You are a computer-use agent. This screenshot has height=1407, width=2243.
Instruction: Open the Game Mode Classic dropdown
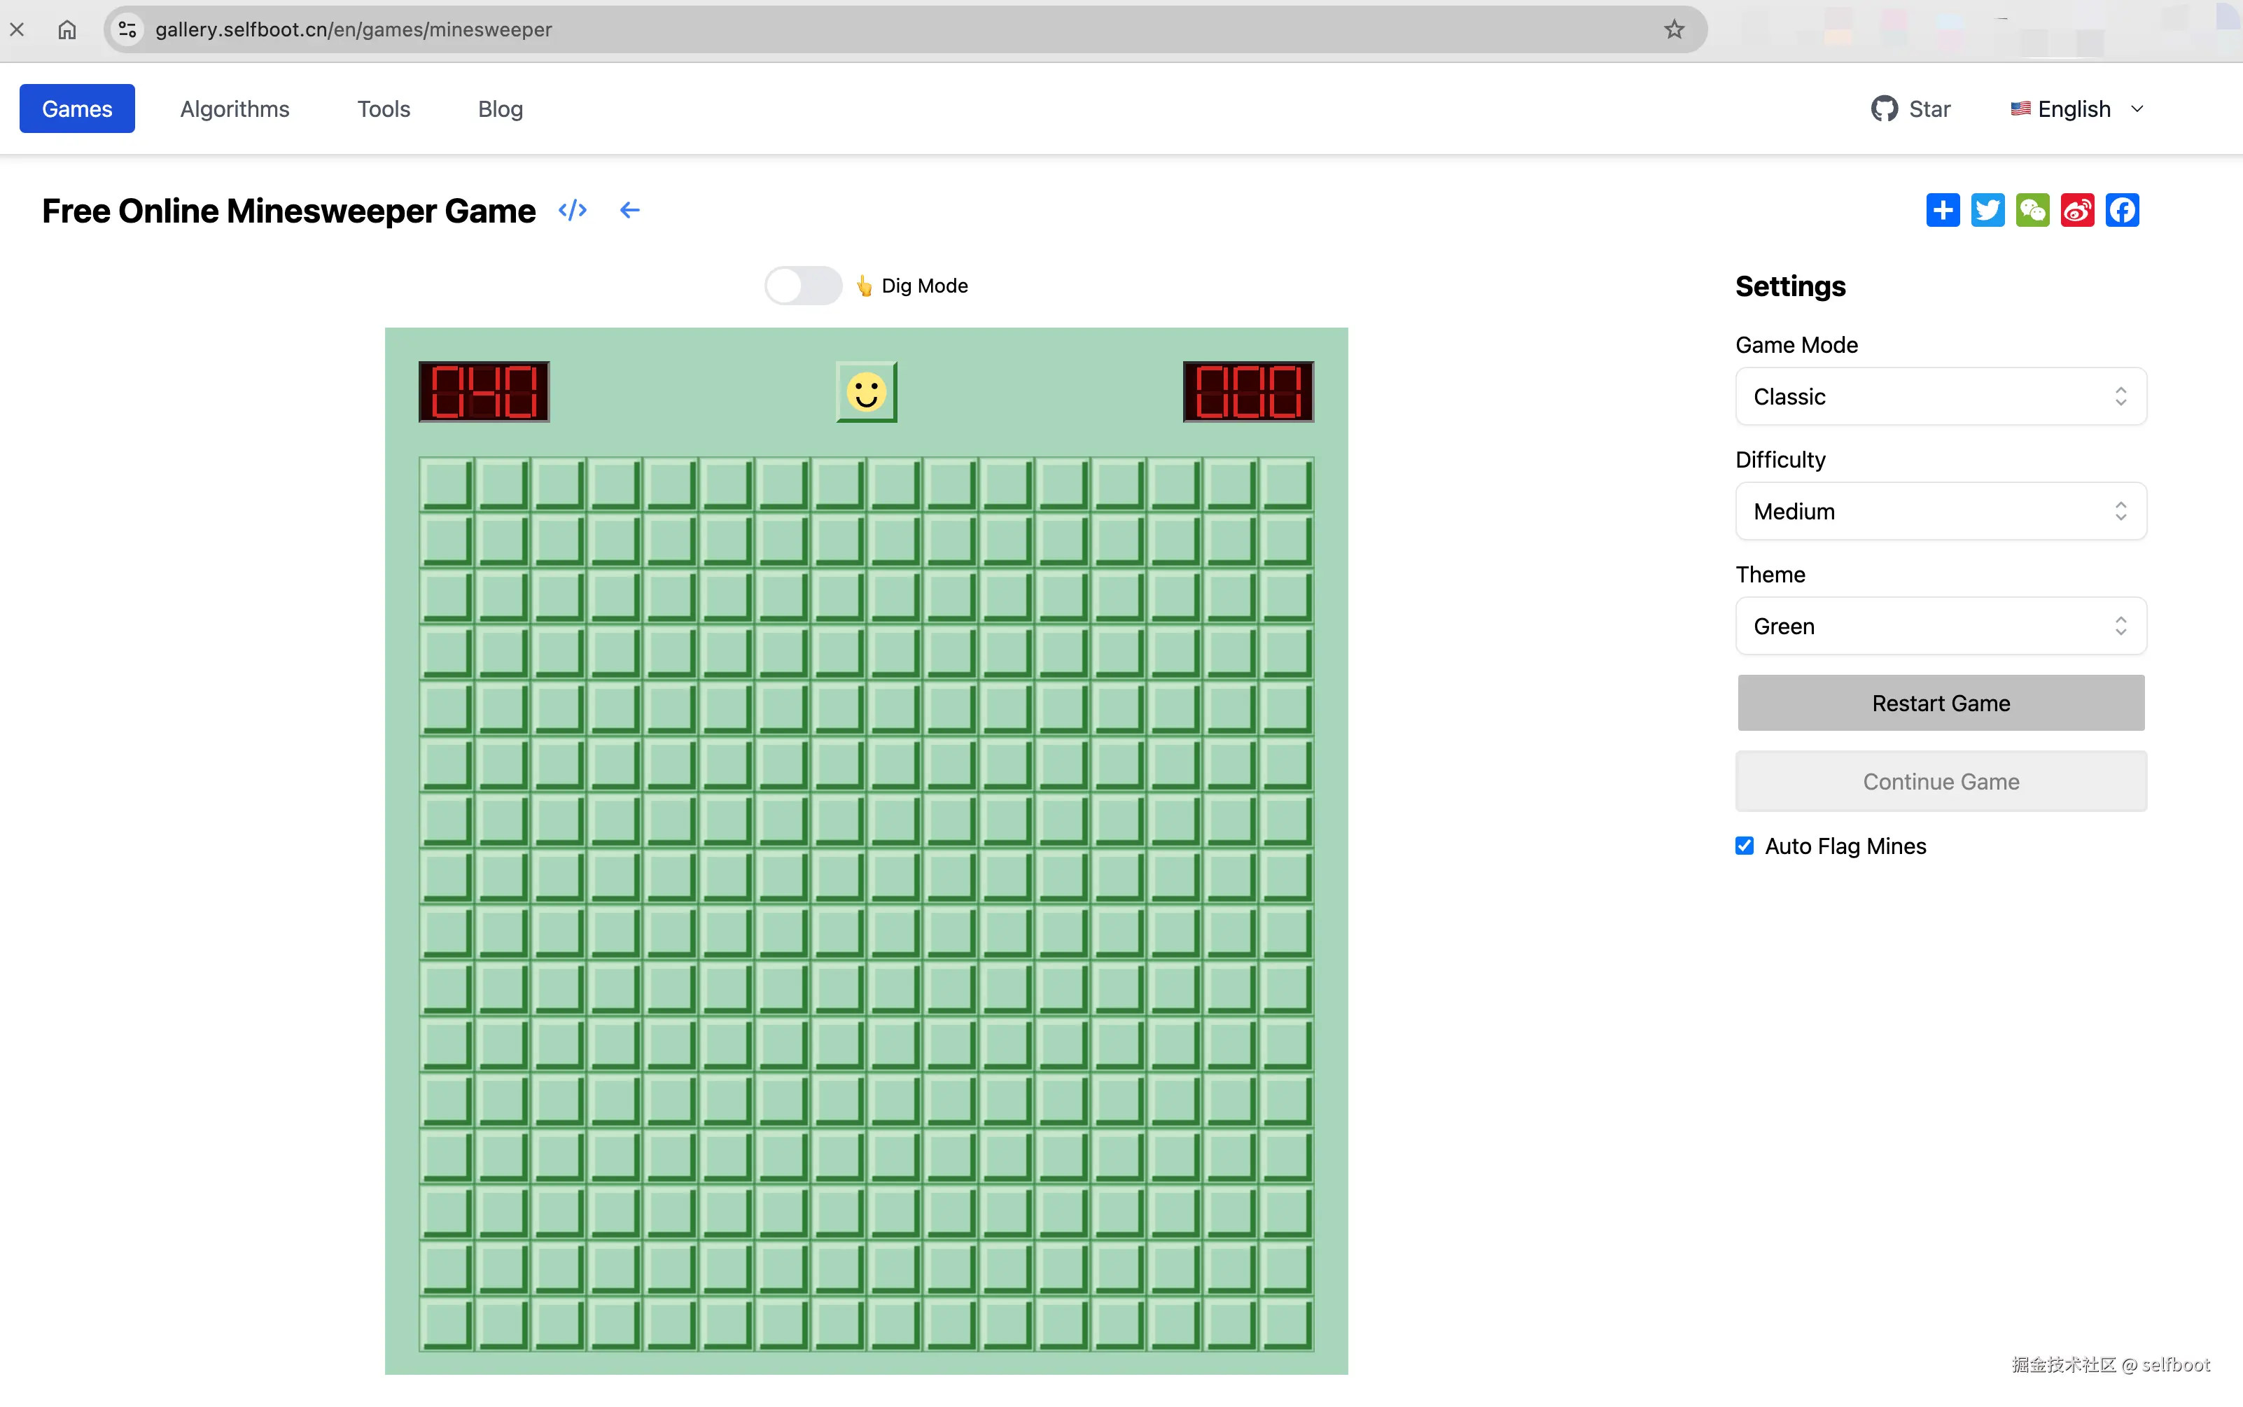pos(1941,396)
